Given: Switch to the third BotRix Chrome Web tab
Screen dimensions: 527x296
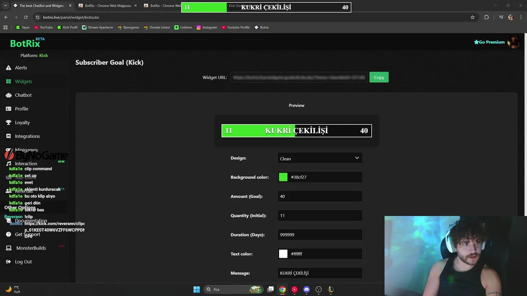Looking at the screenshot, I should point(161,6).
